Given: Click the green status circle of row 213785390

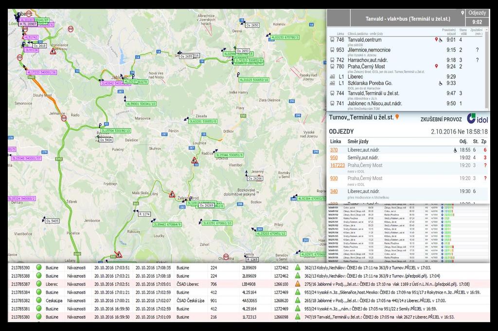Looking at the screenshot, I should click(x=39, y=267).
